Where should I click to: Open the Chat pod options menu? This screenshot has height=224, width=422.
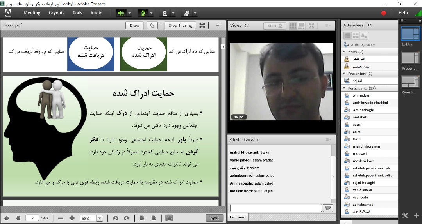coord(328,139)
